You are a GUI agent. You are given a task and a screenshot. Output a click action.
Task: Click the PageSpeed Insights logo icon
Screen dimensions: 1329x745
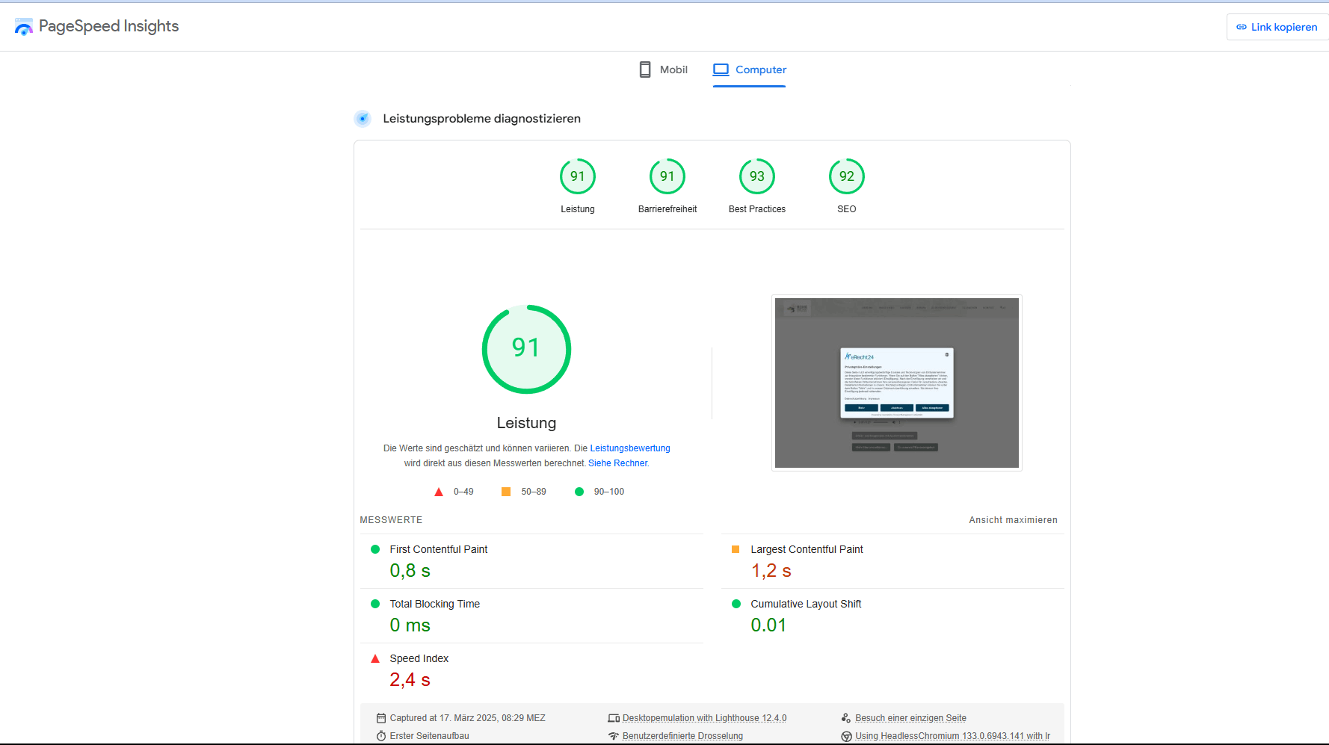24,27
